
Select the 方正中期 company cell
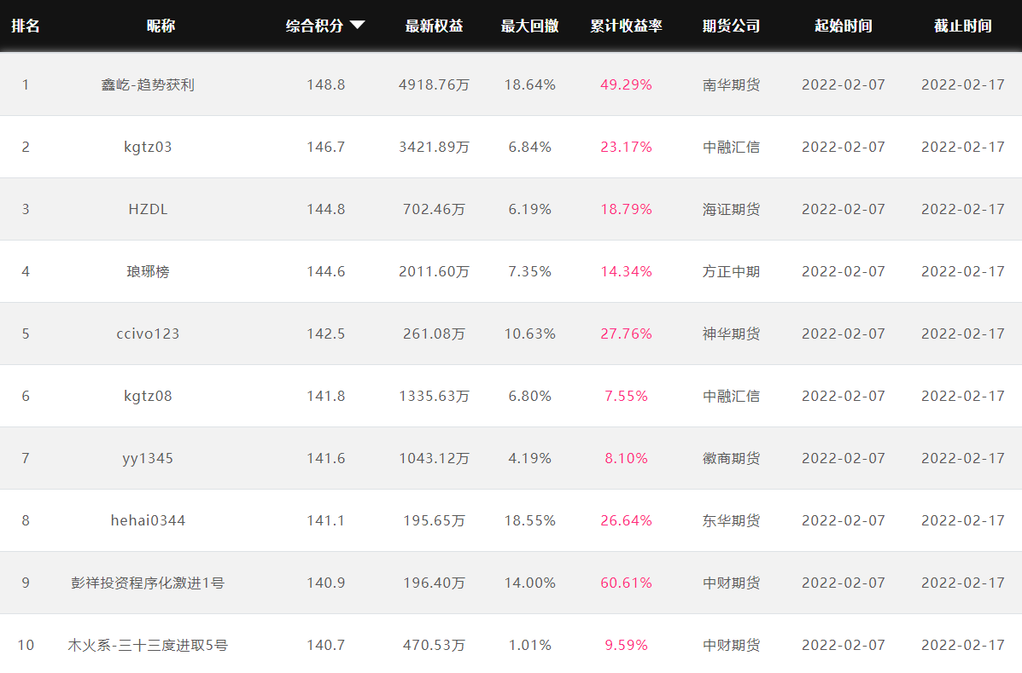(x=732, y=271)
